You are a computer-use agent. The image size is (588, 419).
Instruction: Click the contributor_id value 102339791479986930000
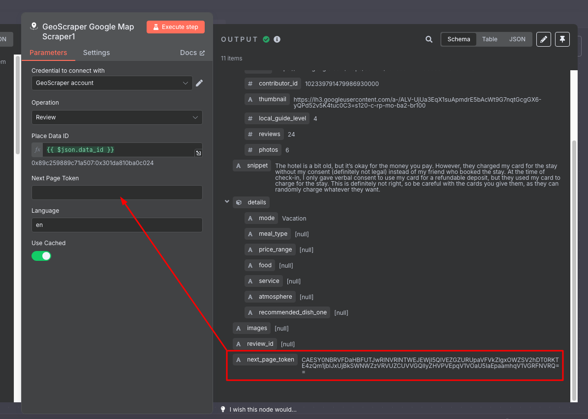pyautogui.click(x=341, y=84)
